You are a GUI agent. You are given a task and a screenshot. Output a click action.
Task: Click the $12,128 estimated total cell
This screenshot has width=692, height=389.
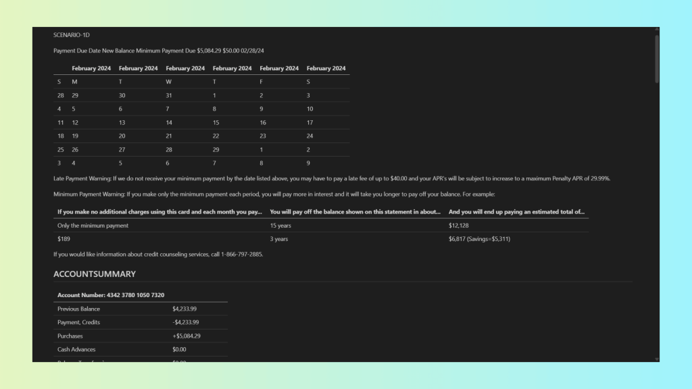[458, 226]
